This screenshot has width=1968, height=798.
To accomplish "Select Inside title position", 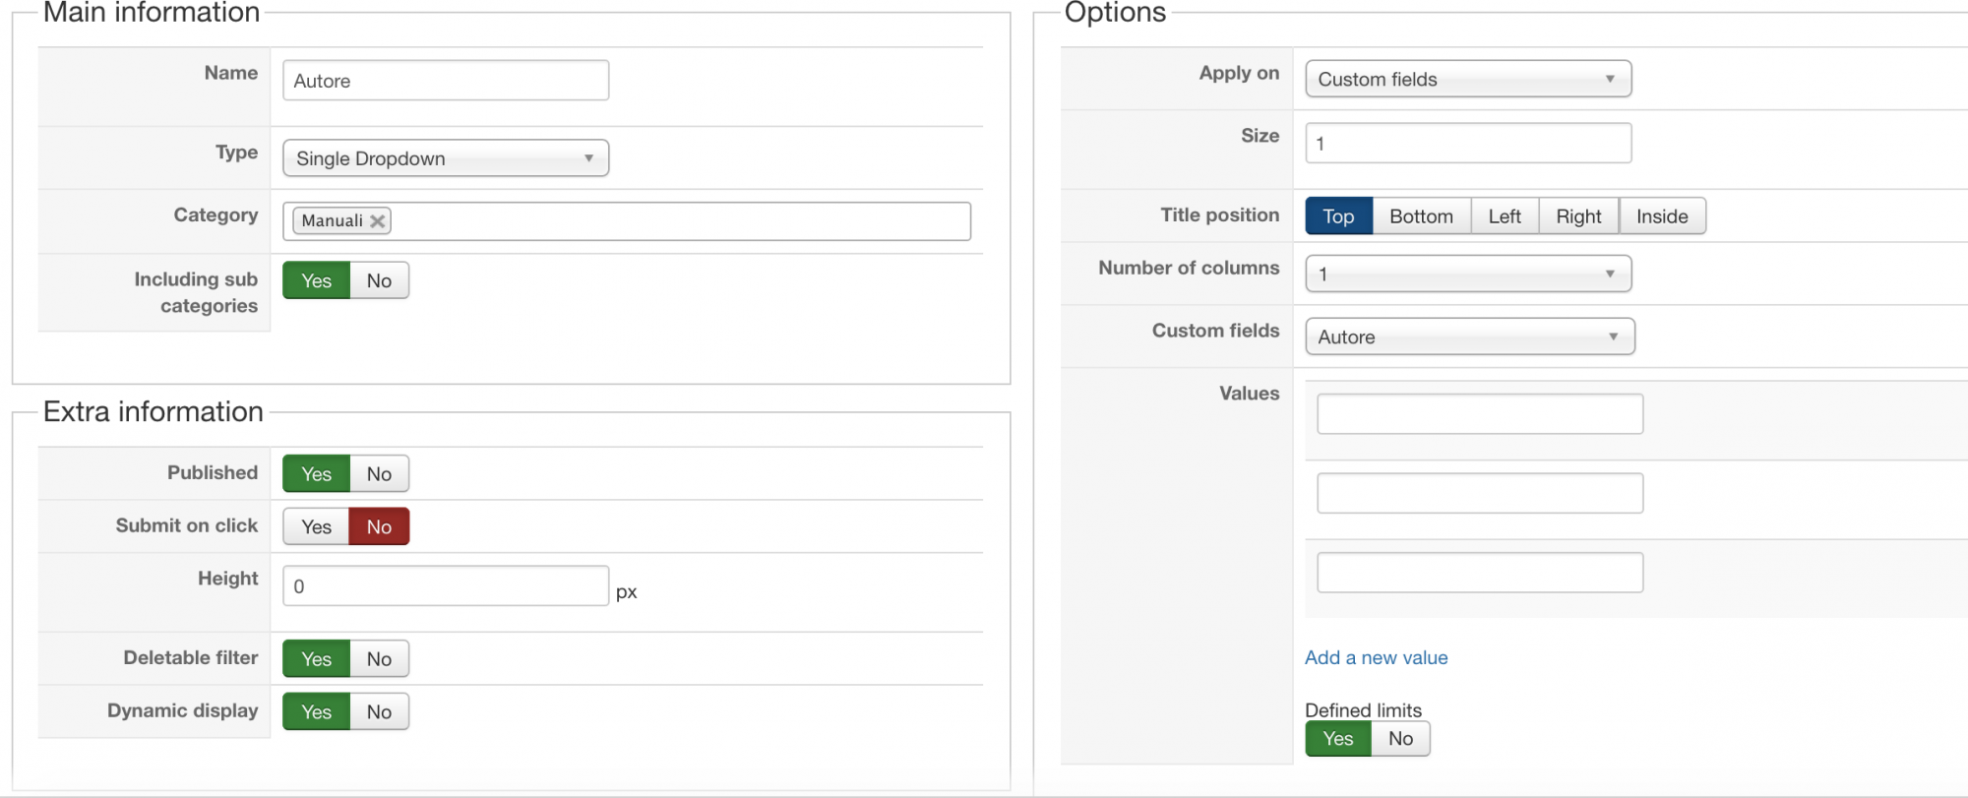I will (x=1662, y=216).
